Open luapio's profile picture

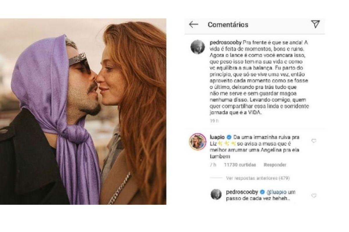coord(197,142)
